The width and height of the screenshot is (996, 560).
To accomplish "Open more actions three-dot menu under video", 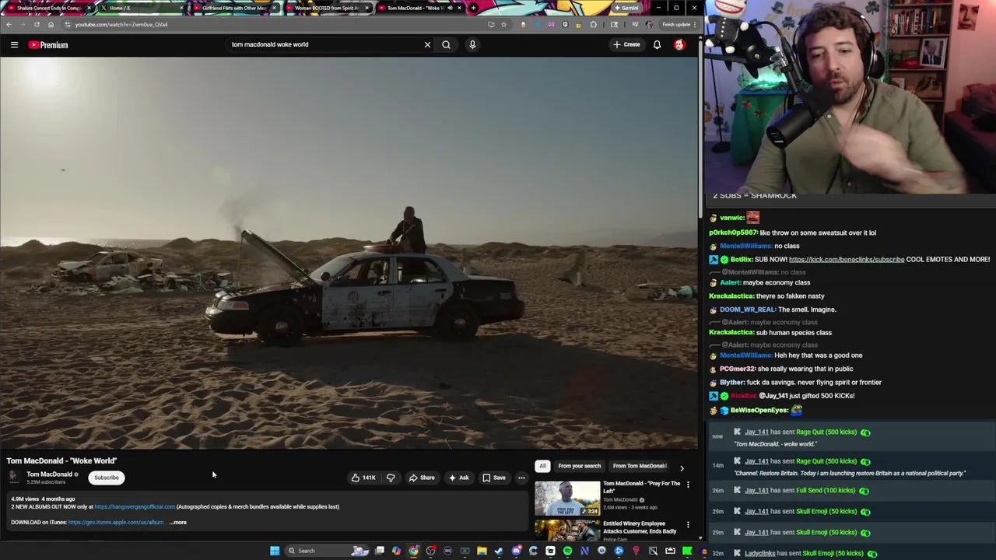I will 521,478.
